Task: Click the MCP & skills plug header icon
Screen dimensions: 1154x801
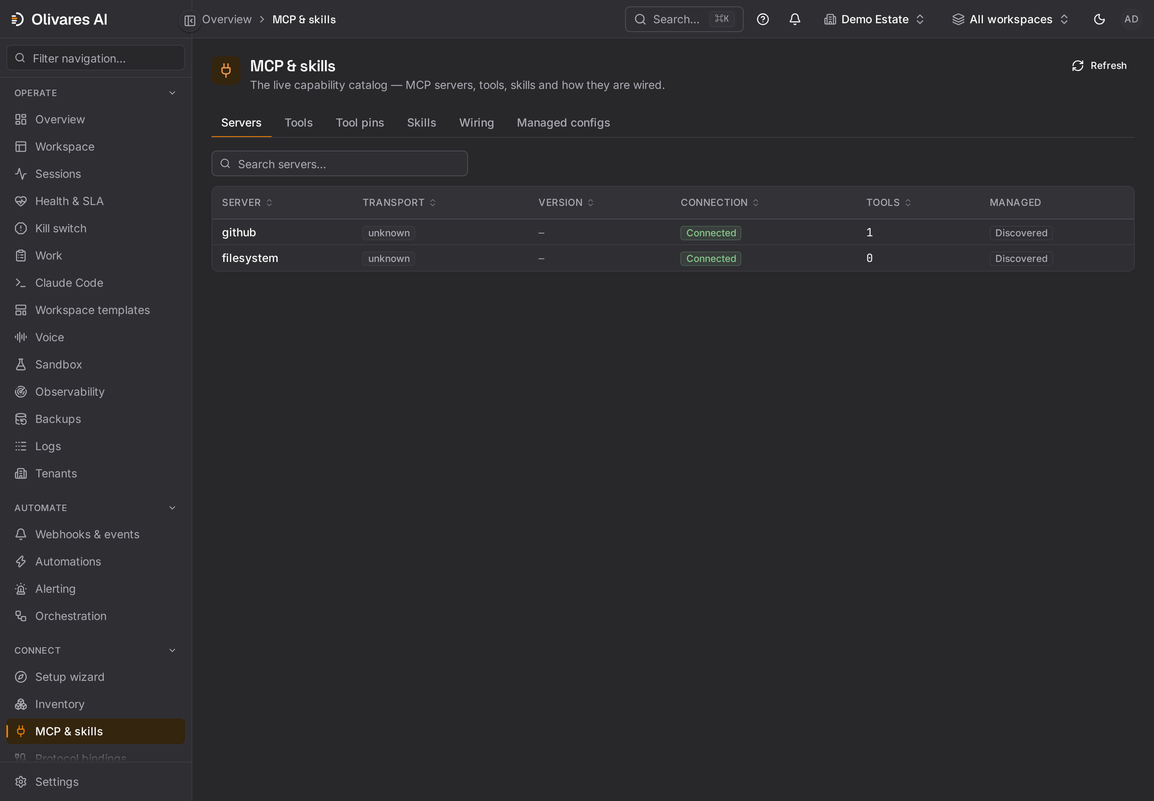Action: [x=226, y=70]
